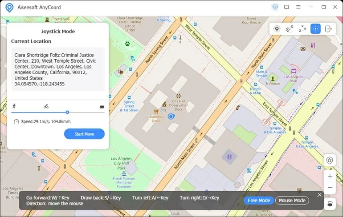Open favorite locations star pin
343x217 pixels.
point(330,161)
